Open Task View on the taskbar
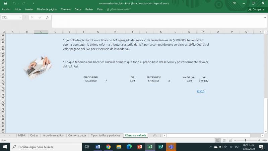268x151 pixels. (x=87, y=147)
